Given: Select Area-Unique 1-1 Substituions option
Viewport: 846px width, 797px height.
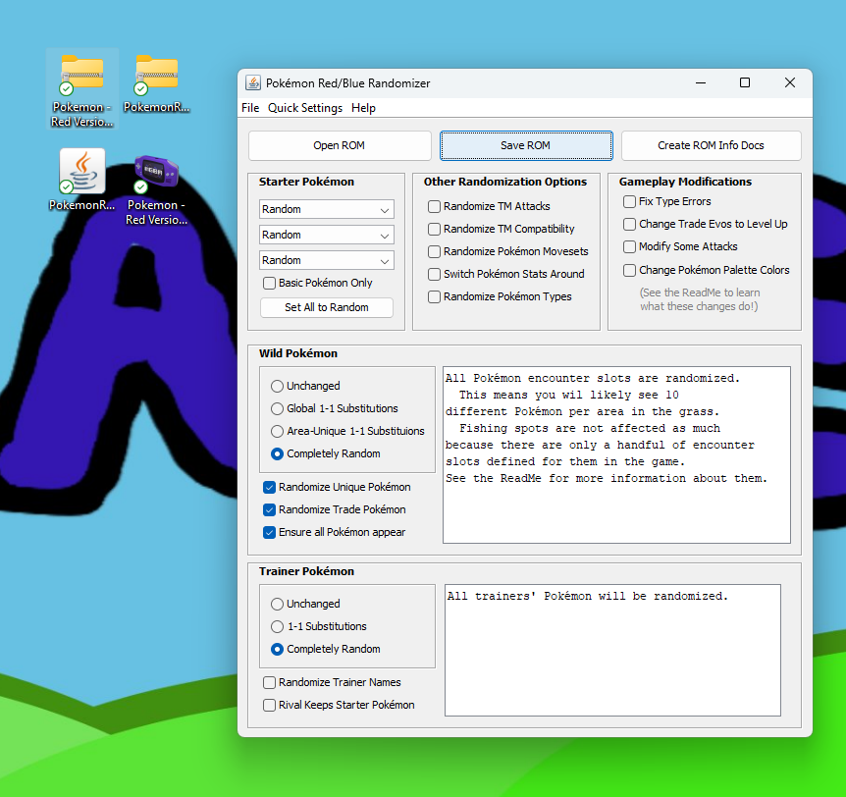Looking at the screenshot, I should [x=277, y=431].
